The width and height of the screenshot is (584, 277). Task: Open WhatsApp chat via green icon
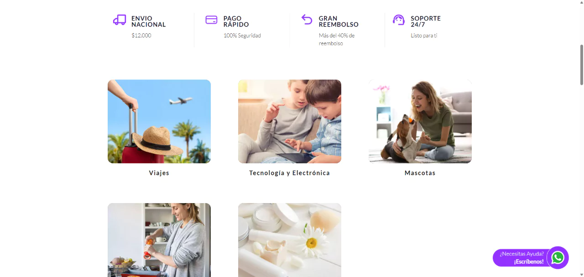[x=558, y=257]
